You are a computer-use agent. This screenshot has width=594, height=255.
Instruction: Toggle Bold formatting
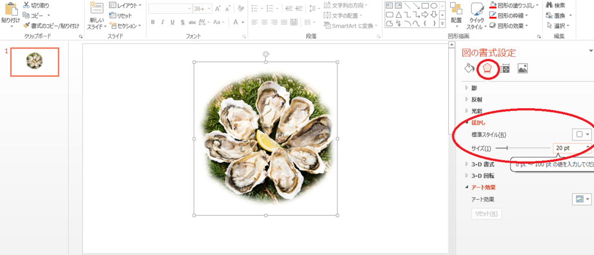tap(153, 23)
